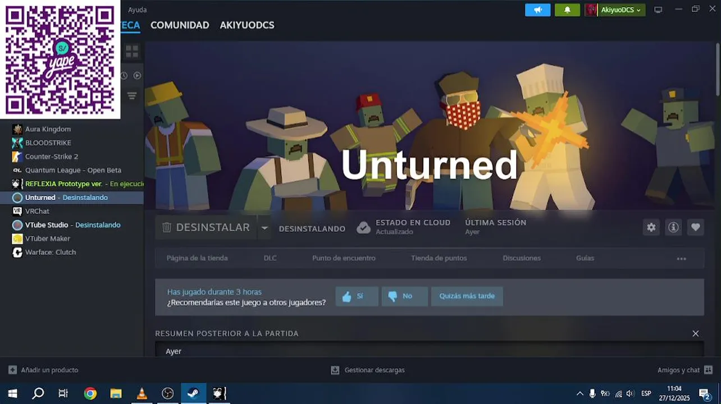Image resolution: width=721 pixels, height=404 pixels.
Task: Click the No thumbs down button
Action: [404, 296]
